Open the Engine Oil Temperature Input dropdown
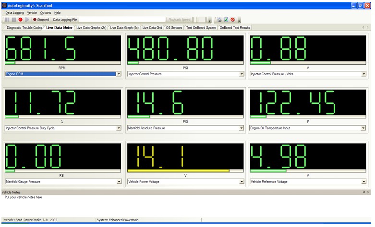The image size is (375, 227). click(363, 128)
